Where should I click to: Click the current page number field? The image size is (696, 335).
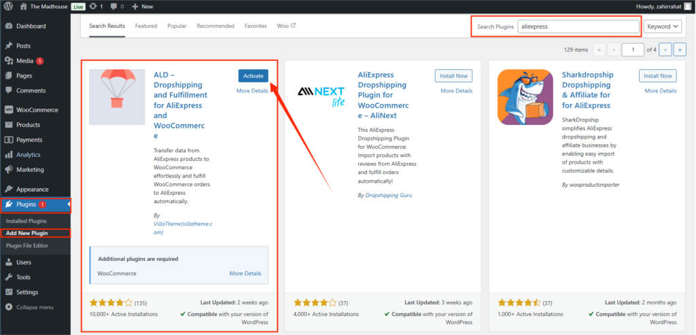tap(633, 50)
